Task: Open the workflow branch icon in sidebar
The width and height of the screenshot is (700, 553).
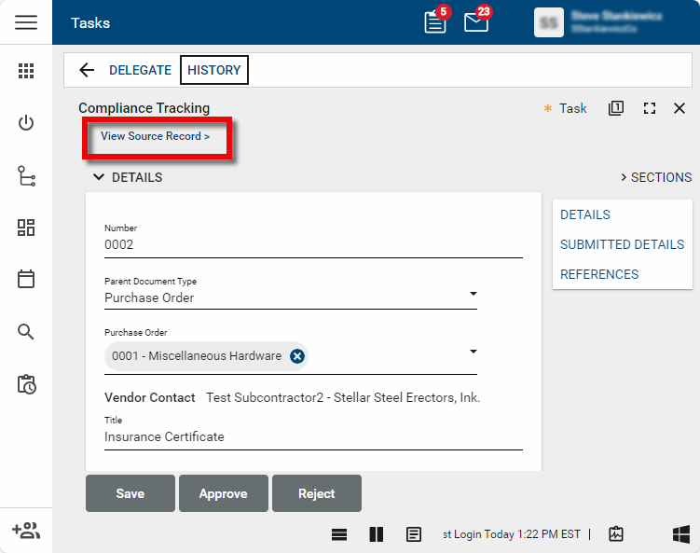Action: point(26,176)
